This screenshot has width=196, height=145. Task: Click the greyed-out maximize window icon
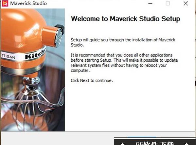(168, 3)
